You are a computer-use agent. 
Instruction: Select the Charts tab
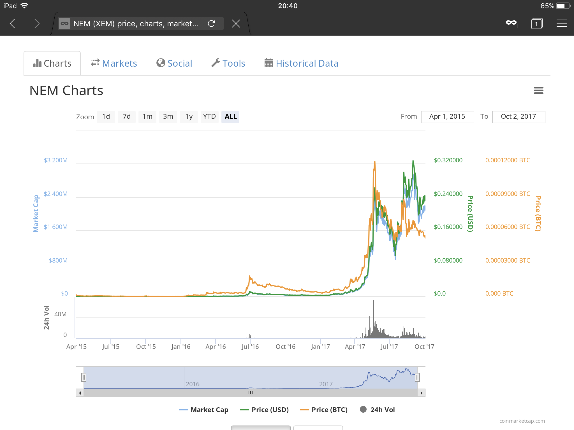(52, 63)
